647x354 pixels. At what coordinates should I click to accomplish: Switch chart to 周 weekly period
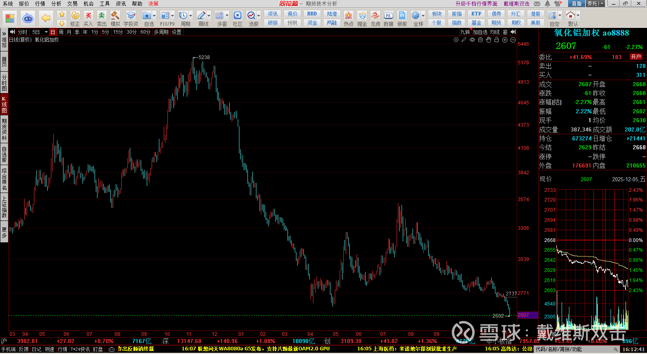coord(61,32)
